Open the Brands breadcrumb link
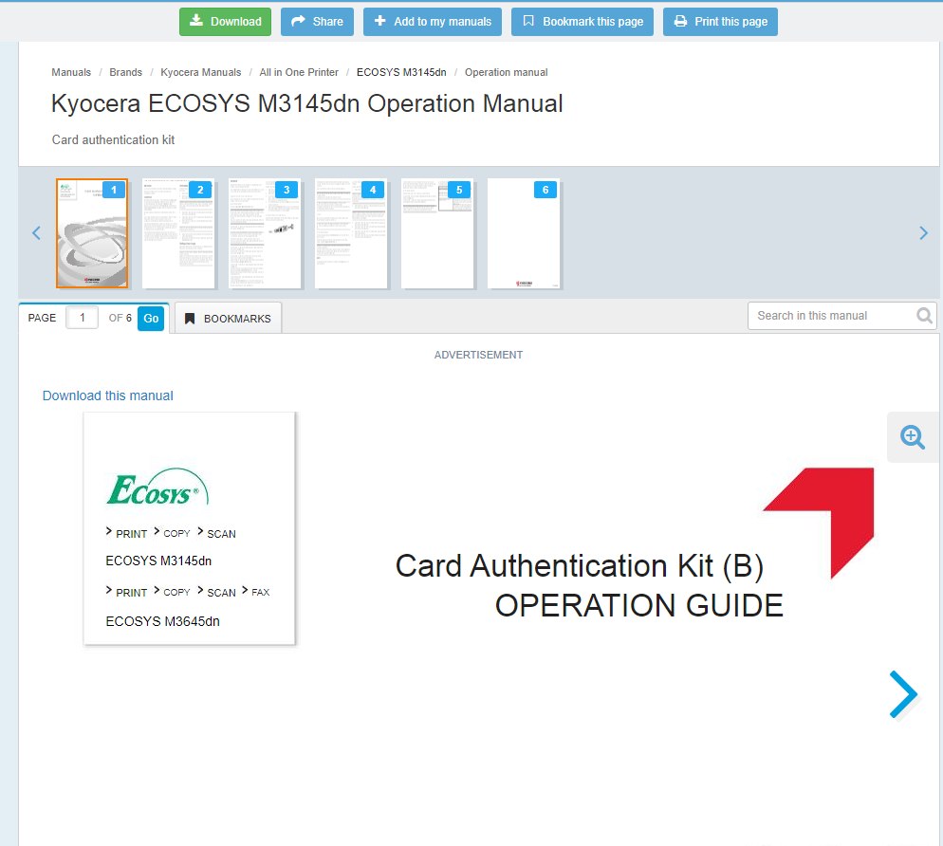 [x=125, y=72]
